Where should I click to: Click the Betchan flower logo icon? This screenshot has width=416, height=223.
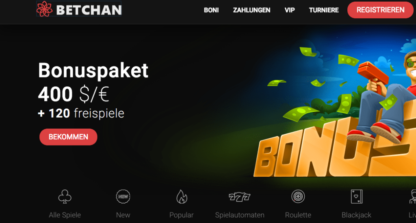point(44,9)
